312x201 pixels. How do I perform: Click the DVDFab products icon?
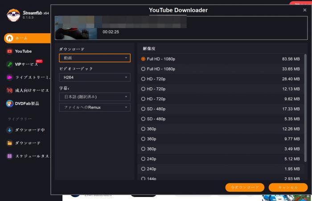(9, 103)
